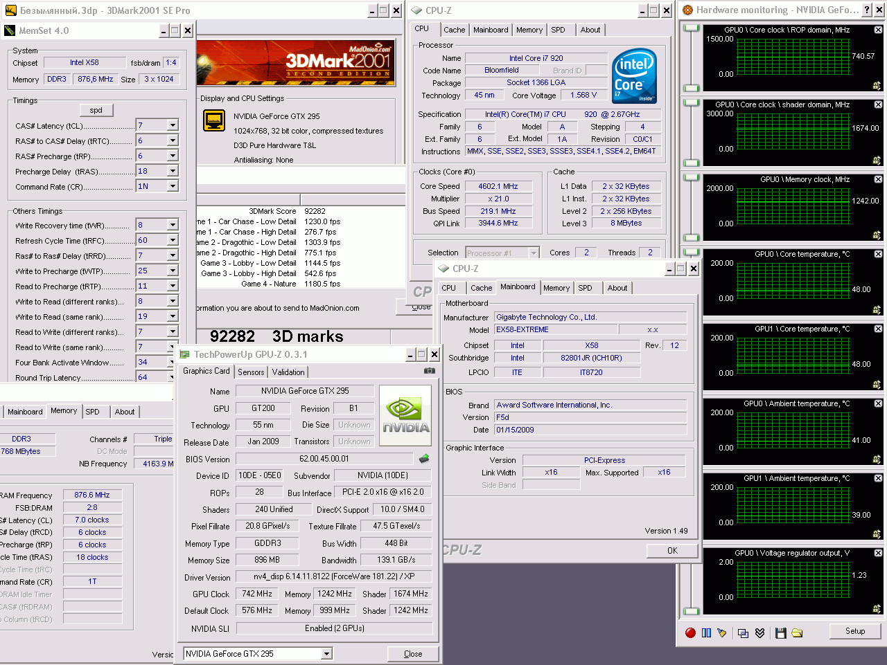This screenshot has height=665, width=887.
Task: Click the spd button in MemSet
Action: [96, 110]
